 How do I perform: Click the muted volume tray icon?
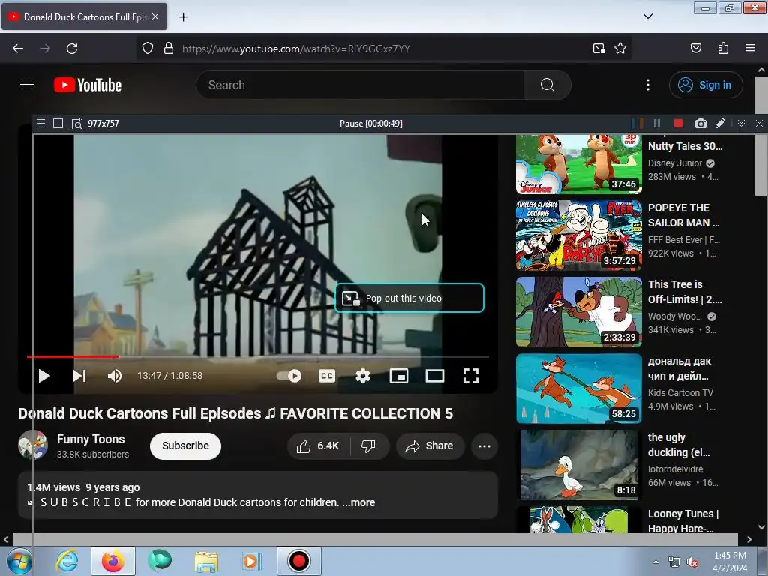point(692,562)
